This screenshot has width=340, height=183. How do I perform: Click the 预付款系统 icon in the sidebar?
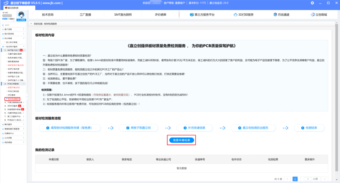tap(3, 34)
